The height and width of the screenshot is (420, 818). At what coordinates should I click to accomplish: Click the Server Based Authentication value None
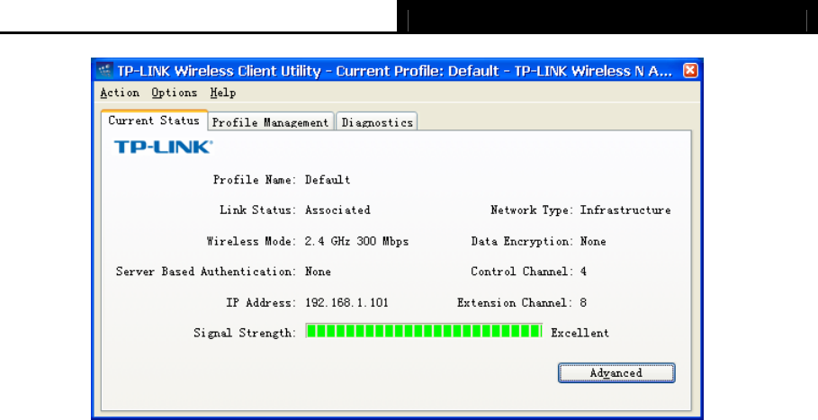[318, 272]
